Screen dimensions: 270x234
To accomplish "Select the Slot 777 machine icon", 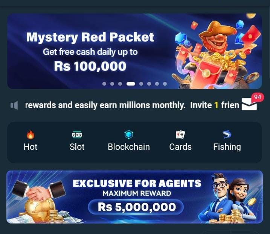I will [x=77, y=134].
